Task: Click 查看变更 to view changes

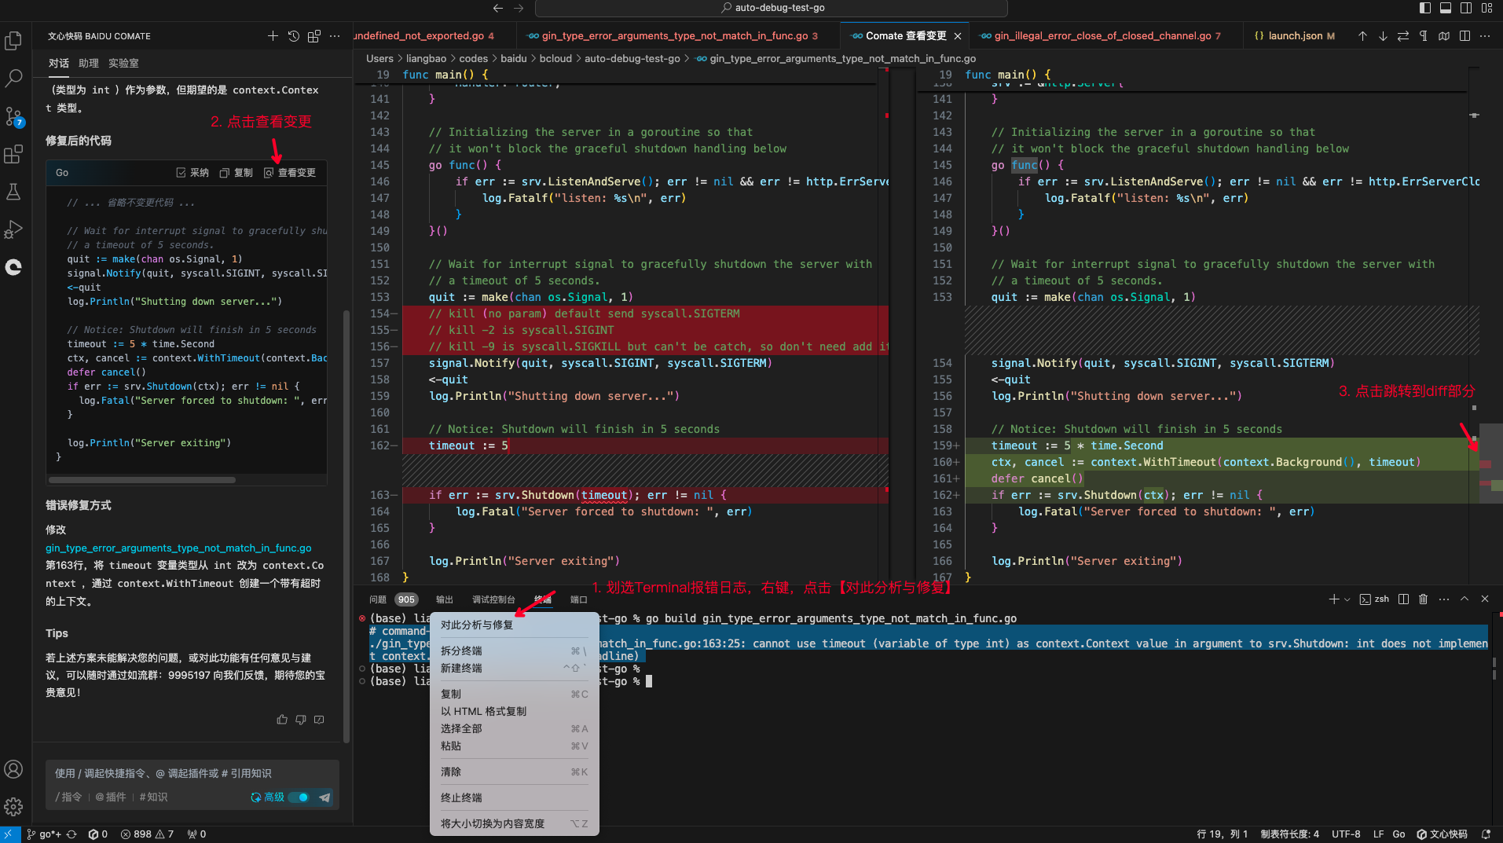Action: [290, 173]
